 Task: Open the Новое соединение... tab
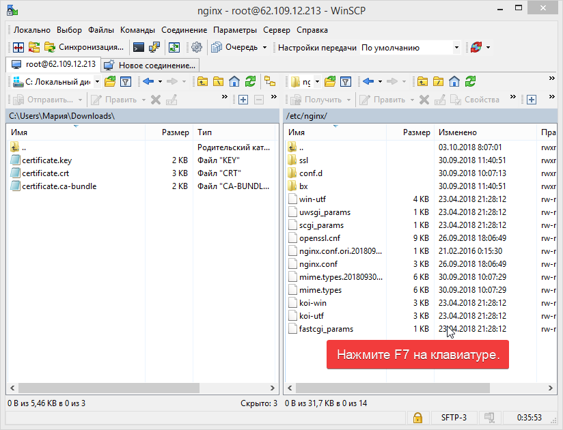150,66
